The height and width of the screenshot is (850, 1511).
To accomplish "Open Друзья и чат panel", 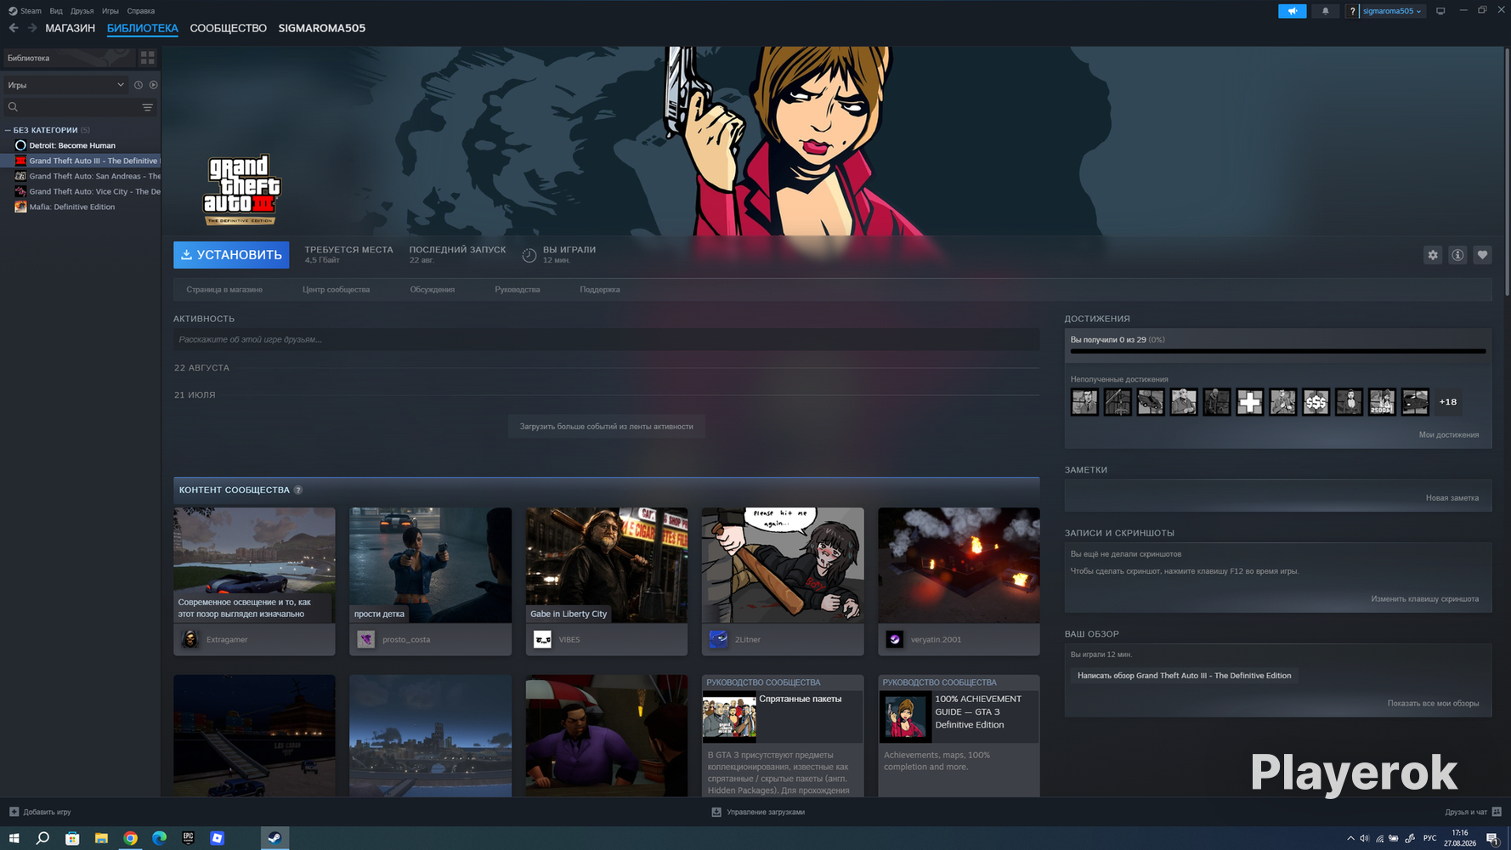I will point(1474,812).
